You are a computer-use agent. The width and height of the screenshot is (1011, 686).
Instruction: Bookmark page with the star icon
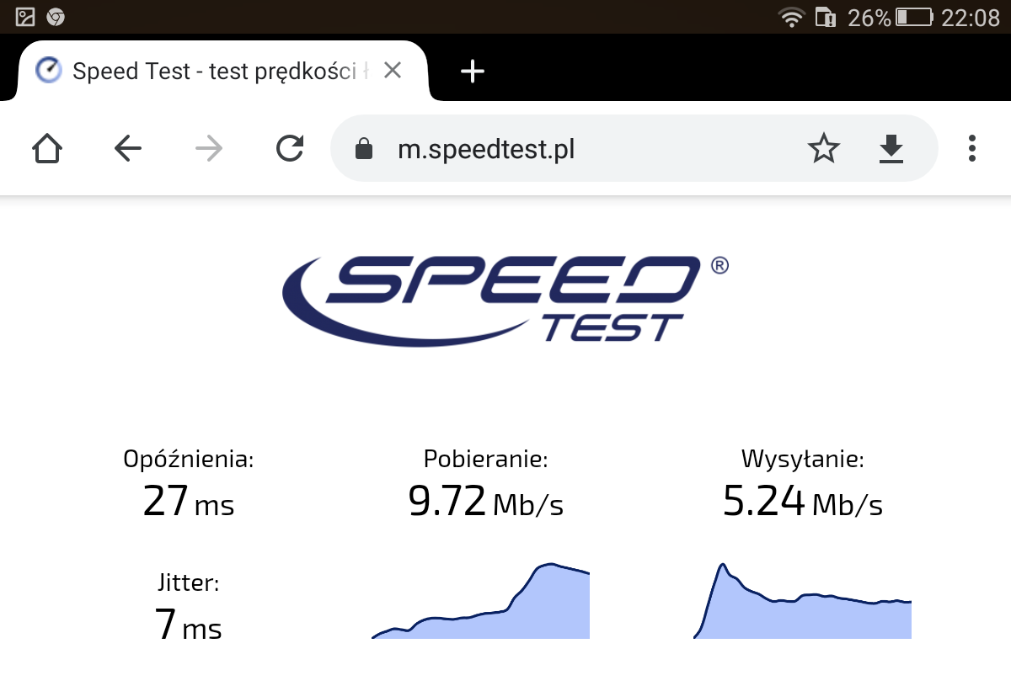[x=823, y=149]
